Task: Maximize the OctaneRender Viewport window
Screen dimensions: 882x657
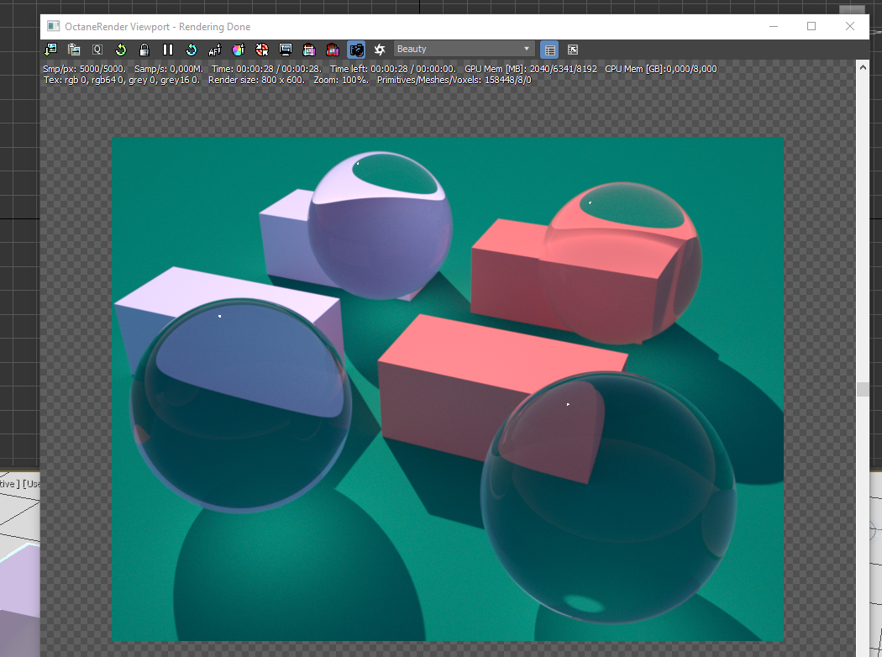Action: tap(811, 26)
